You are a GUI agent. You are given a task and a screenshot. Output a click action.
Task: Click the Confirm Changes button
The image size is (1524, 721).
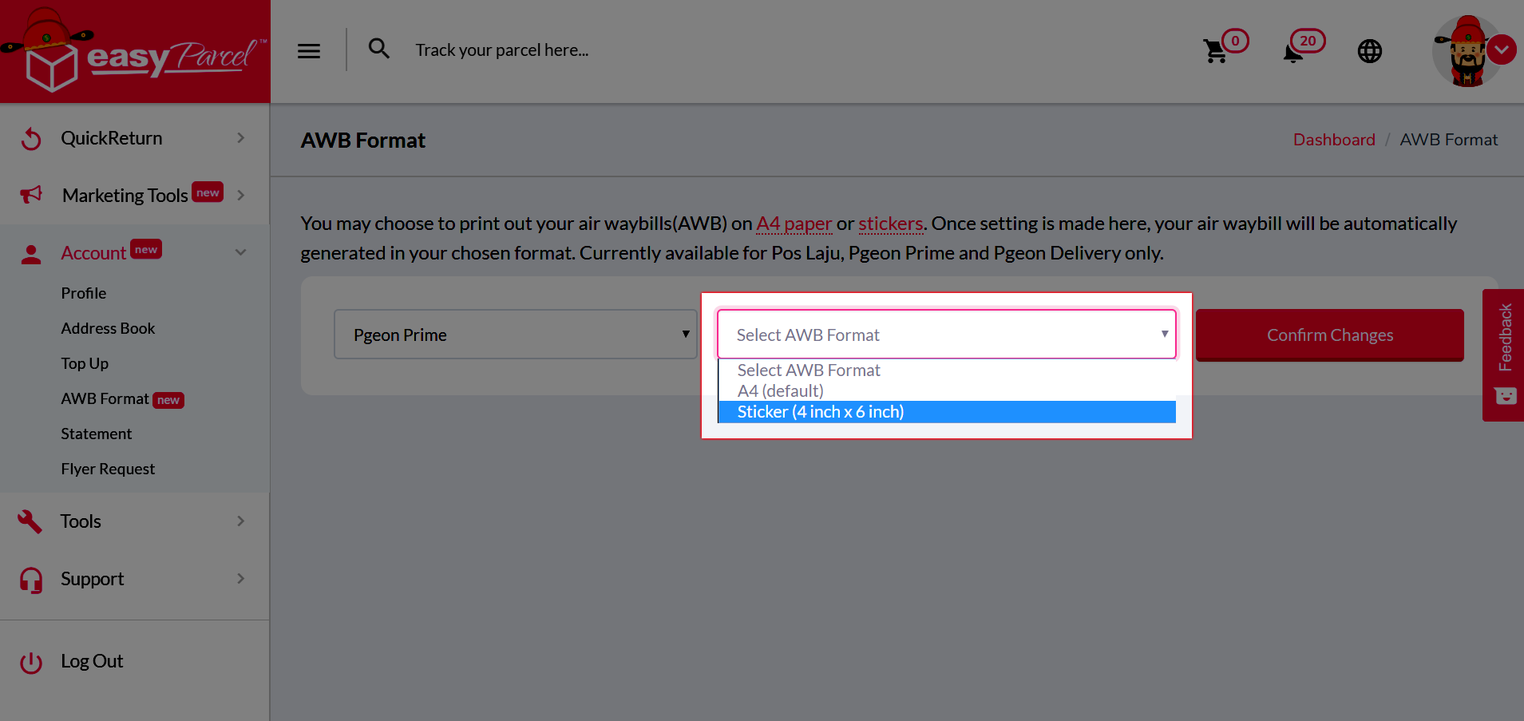[1329, 335]
